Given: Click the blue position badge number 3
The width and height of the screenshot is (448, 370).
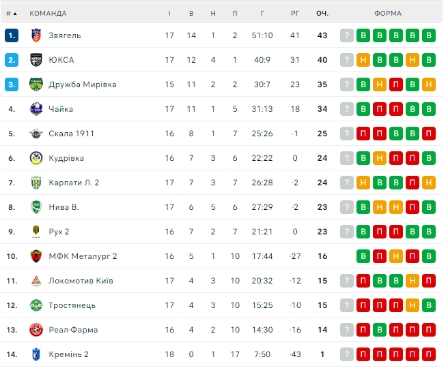Looking at the screenshot, I should tap(12, 84).
